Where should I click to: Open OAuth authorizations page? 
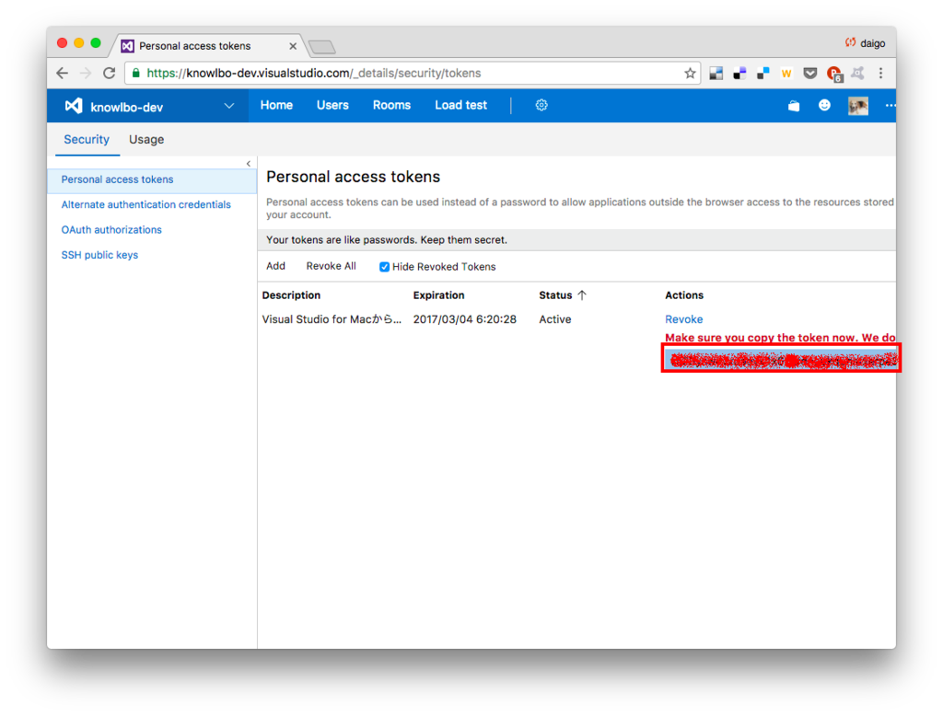tap(111, 230)
